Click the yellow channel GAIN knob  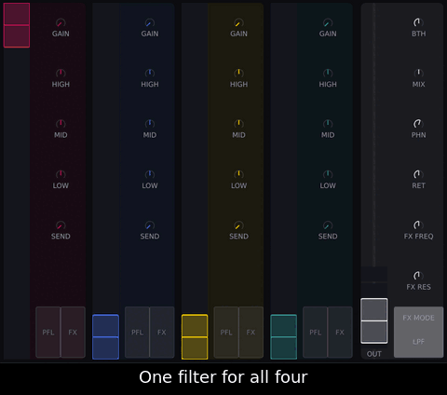(238, 22)
